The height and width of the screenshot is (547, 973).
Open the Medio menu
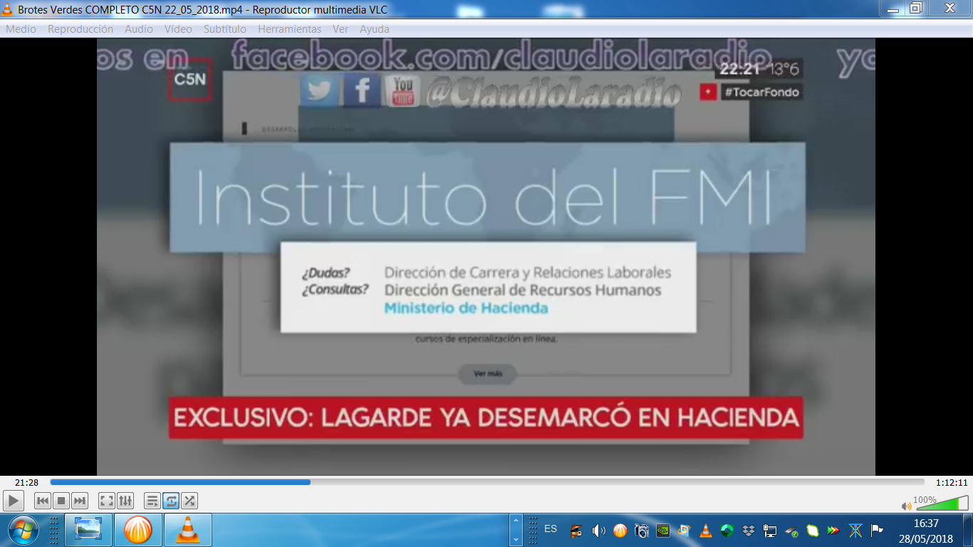[x=21, y=29]
